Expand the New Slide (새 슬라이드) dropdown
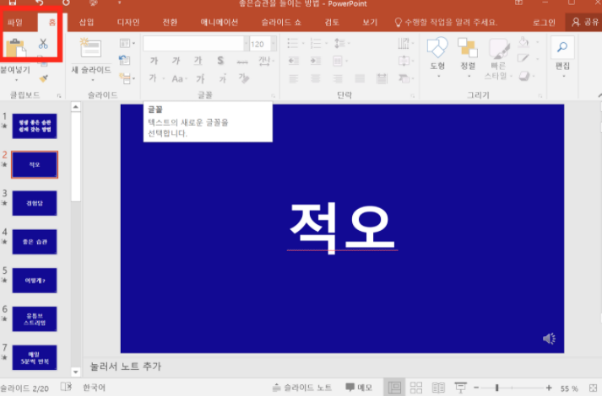The height and width of the screenshot is (396, 602). pyautogui.click(x=93, y=80)
